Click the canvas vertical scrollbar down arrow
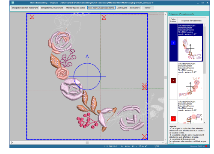This screenshot has height=154, width=214. point(166,140)
